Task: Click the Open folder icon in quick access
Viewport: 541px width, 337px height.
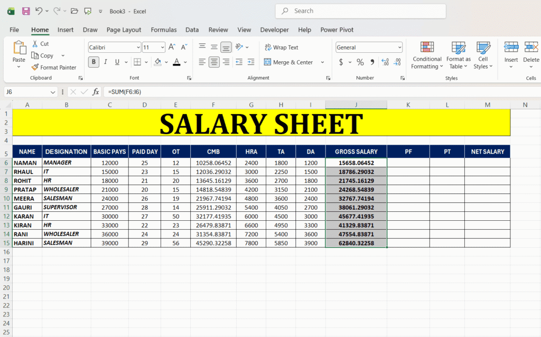Action: tap(74, 11)
